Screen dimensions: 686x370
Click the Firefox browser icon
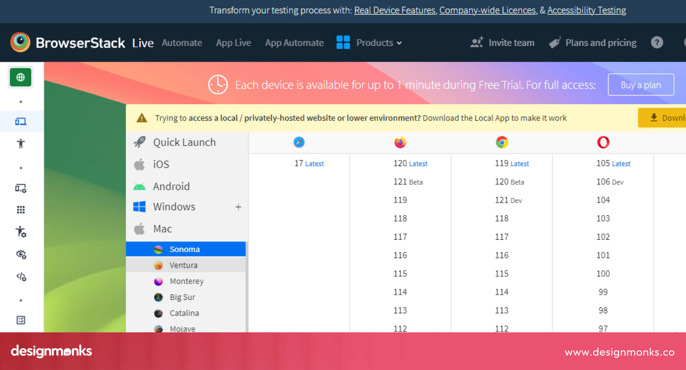(x=400, y=142)
